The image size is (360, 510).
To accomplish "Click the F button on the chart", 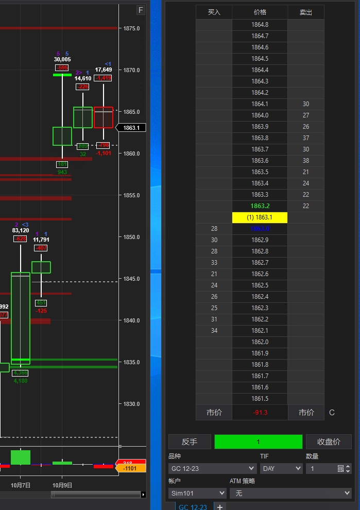I will 141,10.
